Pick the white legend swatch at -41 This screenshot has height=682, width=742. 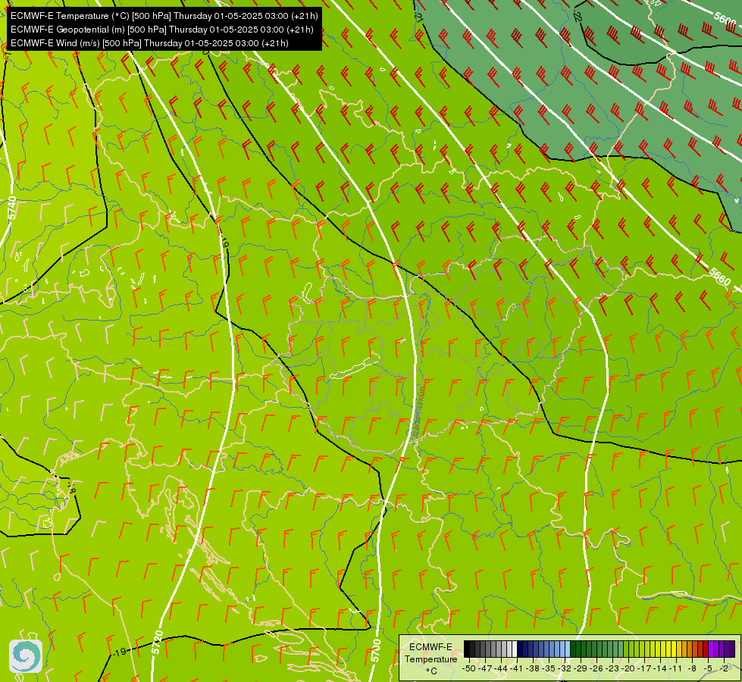pyautogui.click(x=515, y=649)
